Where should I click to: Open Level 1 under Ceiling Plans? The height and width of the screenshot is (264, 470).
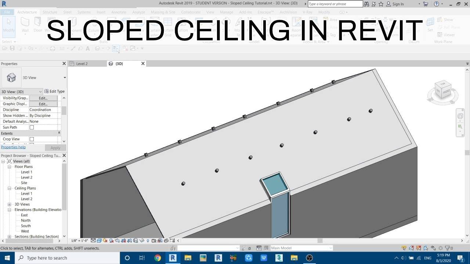point(26,194)
